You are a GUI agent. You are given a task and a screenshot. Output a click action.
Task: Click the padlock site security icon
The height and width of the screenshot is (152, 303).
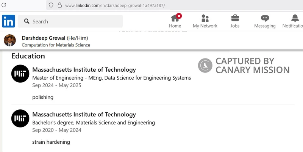[59, 5]
